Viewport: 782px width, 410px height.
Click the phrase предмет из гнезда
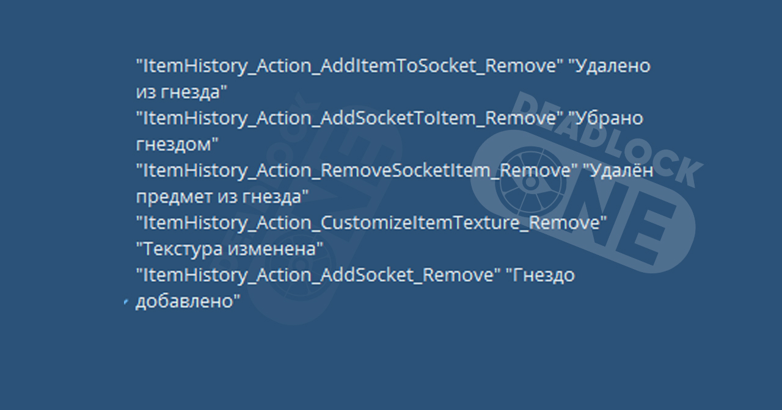coord(222,198)
